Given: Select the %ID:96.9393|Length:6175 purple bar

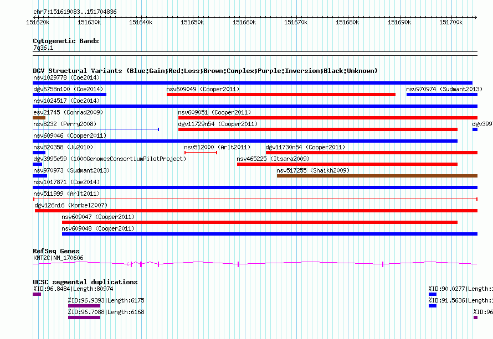Looking at the screenshot, I should coord(84,306).
